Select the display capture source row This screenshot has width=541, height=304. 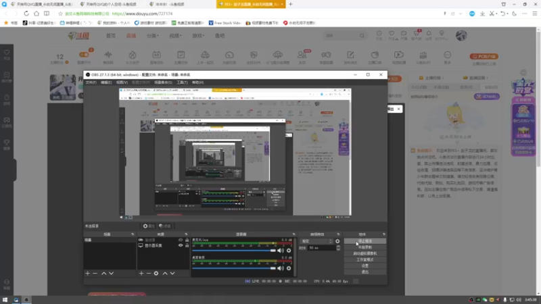coord(164,245)
